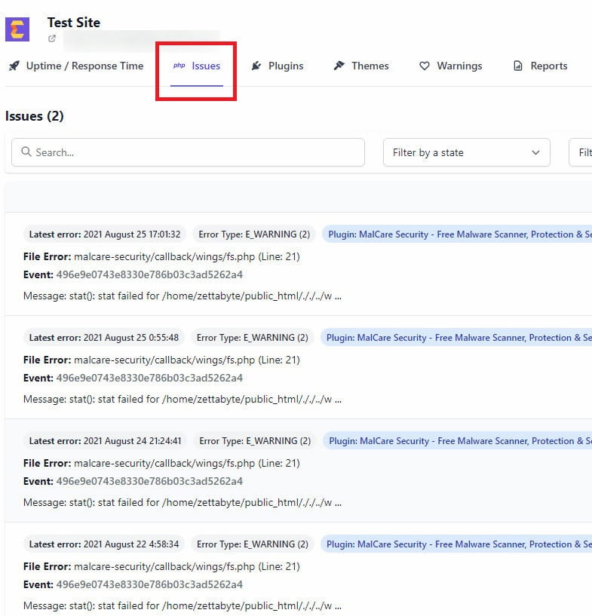Open event hash link in 4:58:34 issue
Viewport: 592px width, 616px height.
[149, 584]
